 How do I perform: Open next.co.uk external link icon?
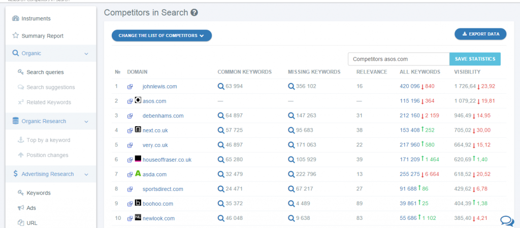[x=130, y=131]
